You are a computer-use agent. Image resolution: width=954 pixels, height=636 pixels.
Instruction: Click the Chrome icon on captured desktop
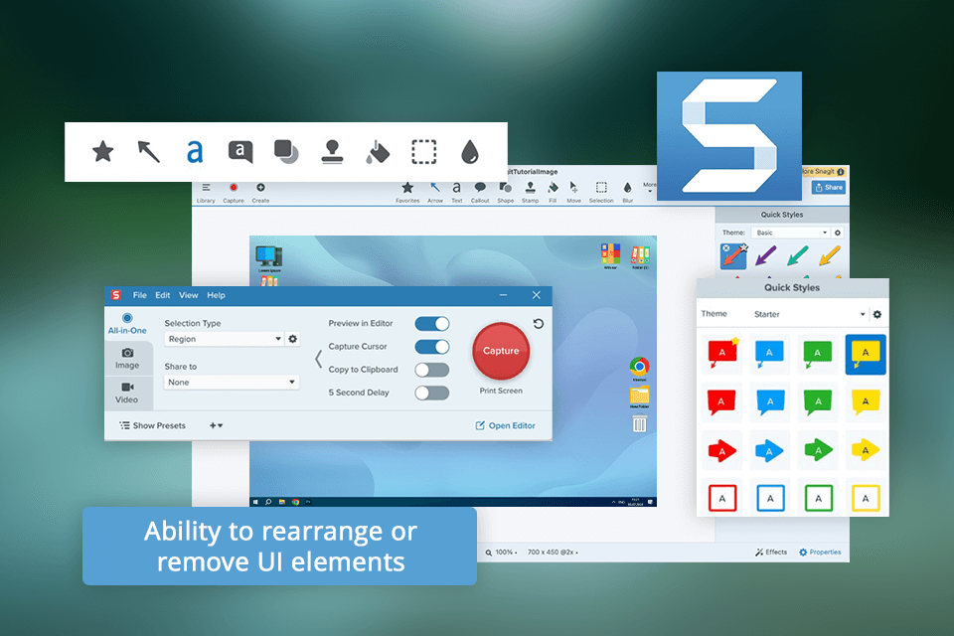pyautogui.click(x=639, y=367)
